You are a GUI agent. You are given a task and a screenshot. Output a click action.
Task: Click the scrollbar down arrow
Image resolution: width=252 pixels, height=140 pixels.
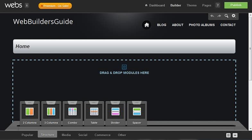point(250,129)
